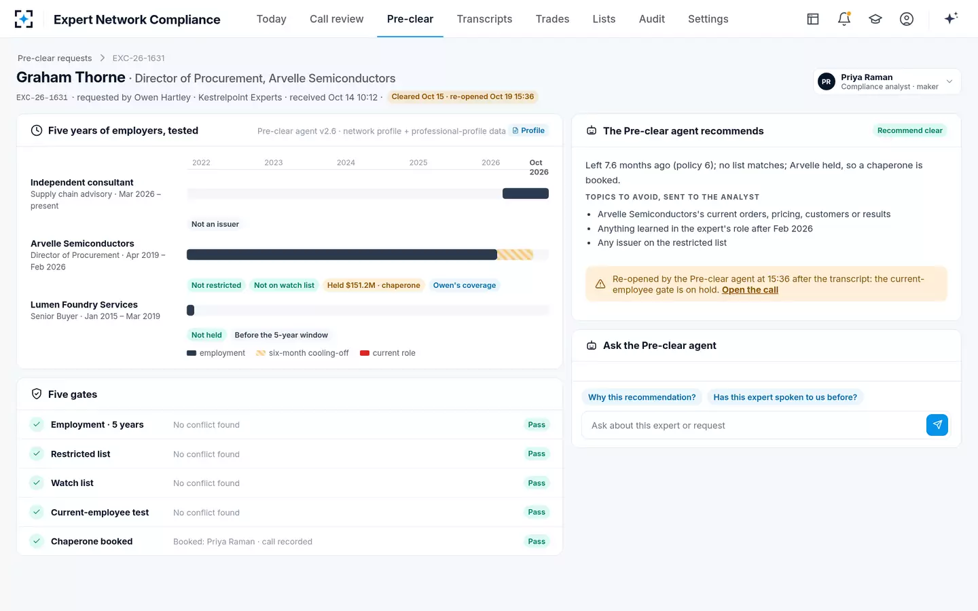Switch to the Transcripts tab
Screen dimensions: 978x611
[x=484, y=19]
